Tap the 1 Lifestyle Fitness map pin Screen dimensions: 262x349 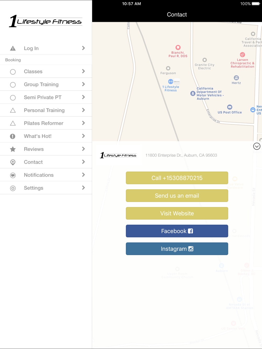(171, 81)
